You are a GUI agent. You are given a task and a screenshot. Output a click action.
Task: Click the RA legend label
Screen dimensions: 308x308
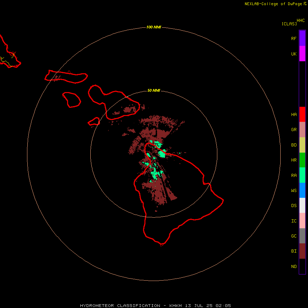tap(294, 176)
